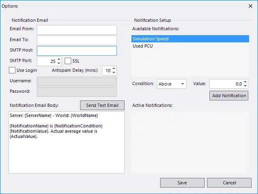Click into the Email To field
The width and height of the screenshot is (258, 194).
(x=77, y=40)
